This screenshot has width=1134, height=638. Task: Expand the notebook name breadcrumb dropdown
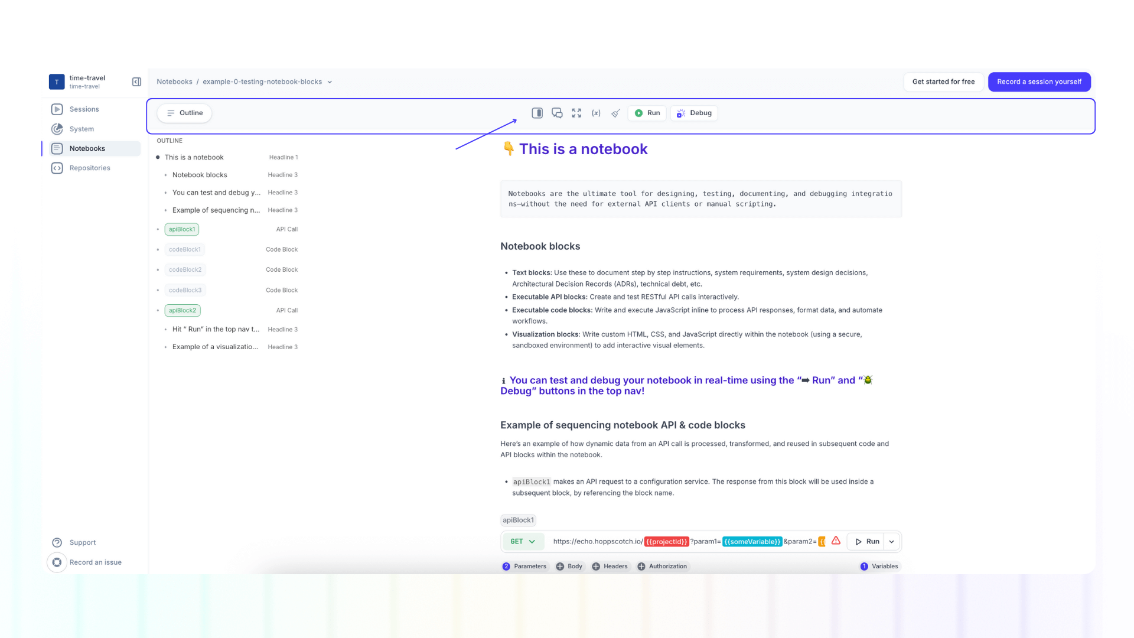[x=330, y=82]
